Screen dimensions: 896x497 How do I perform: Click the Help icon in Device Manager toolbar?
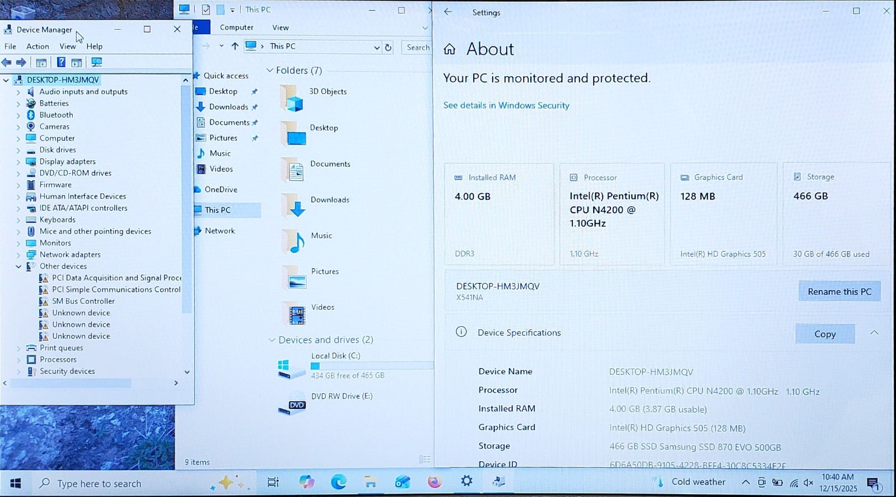pyautogui.click(x=61, y=62)
